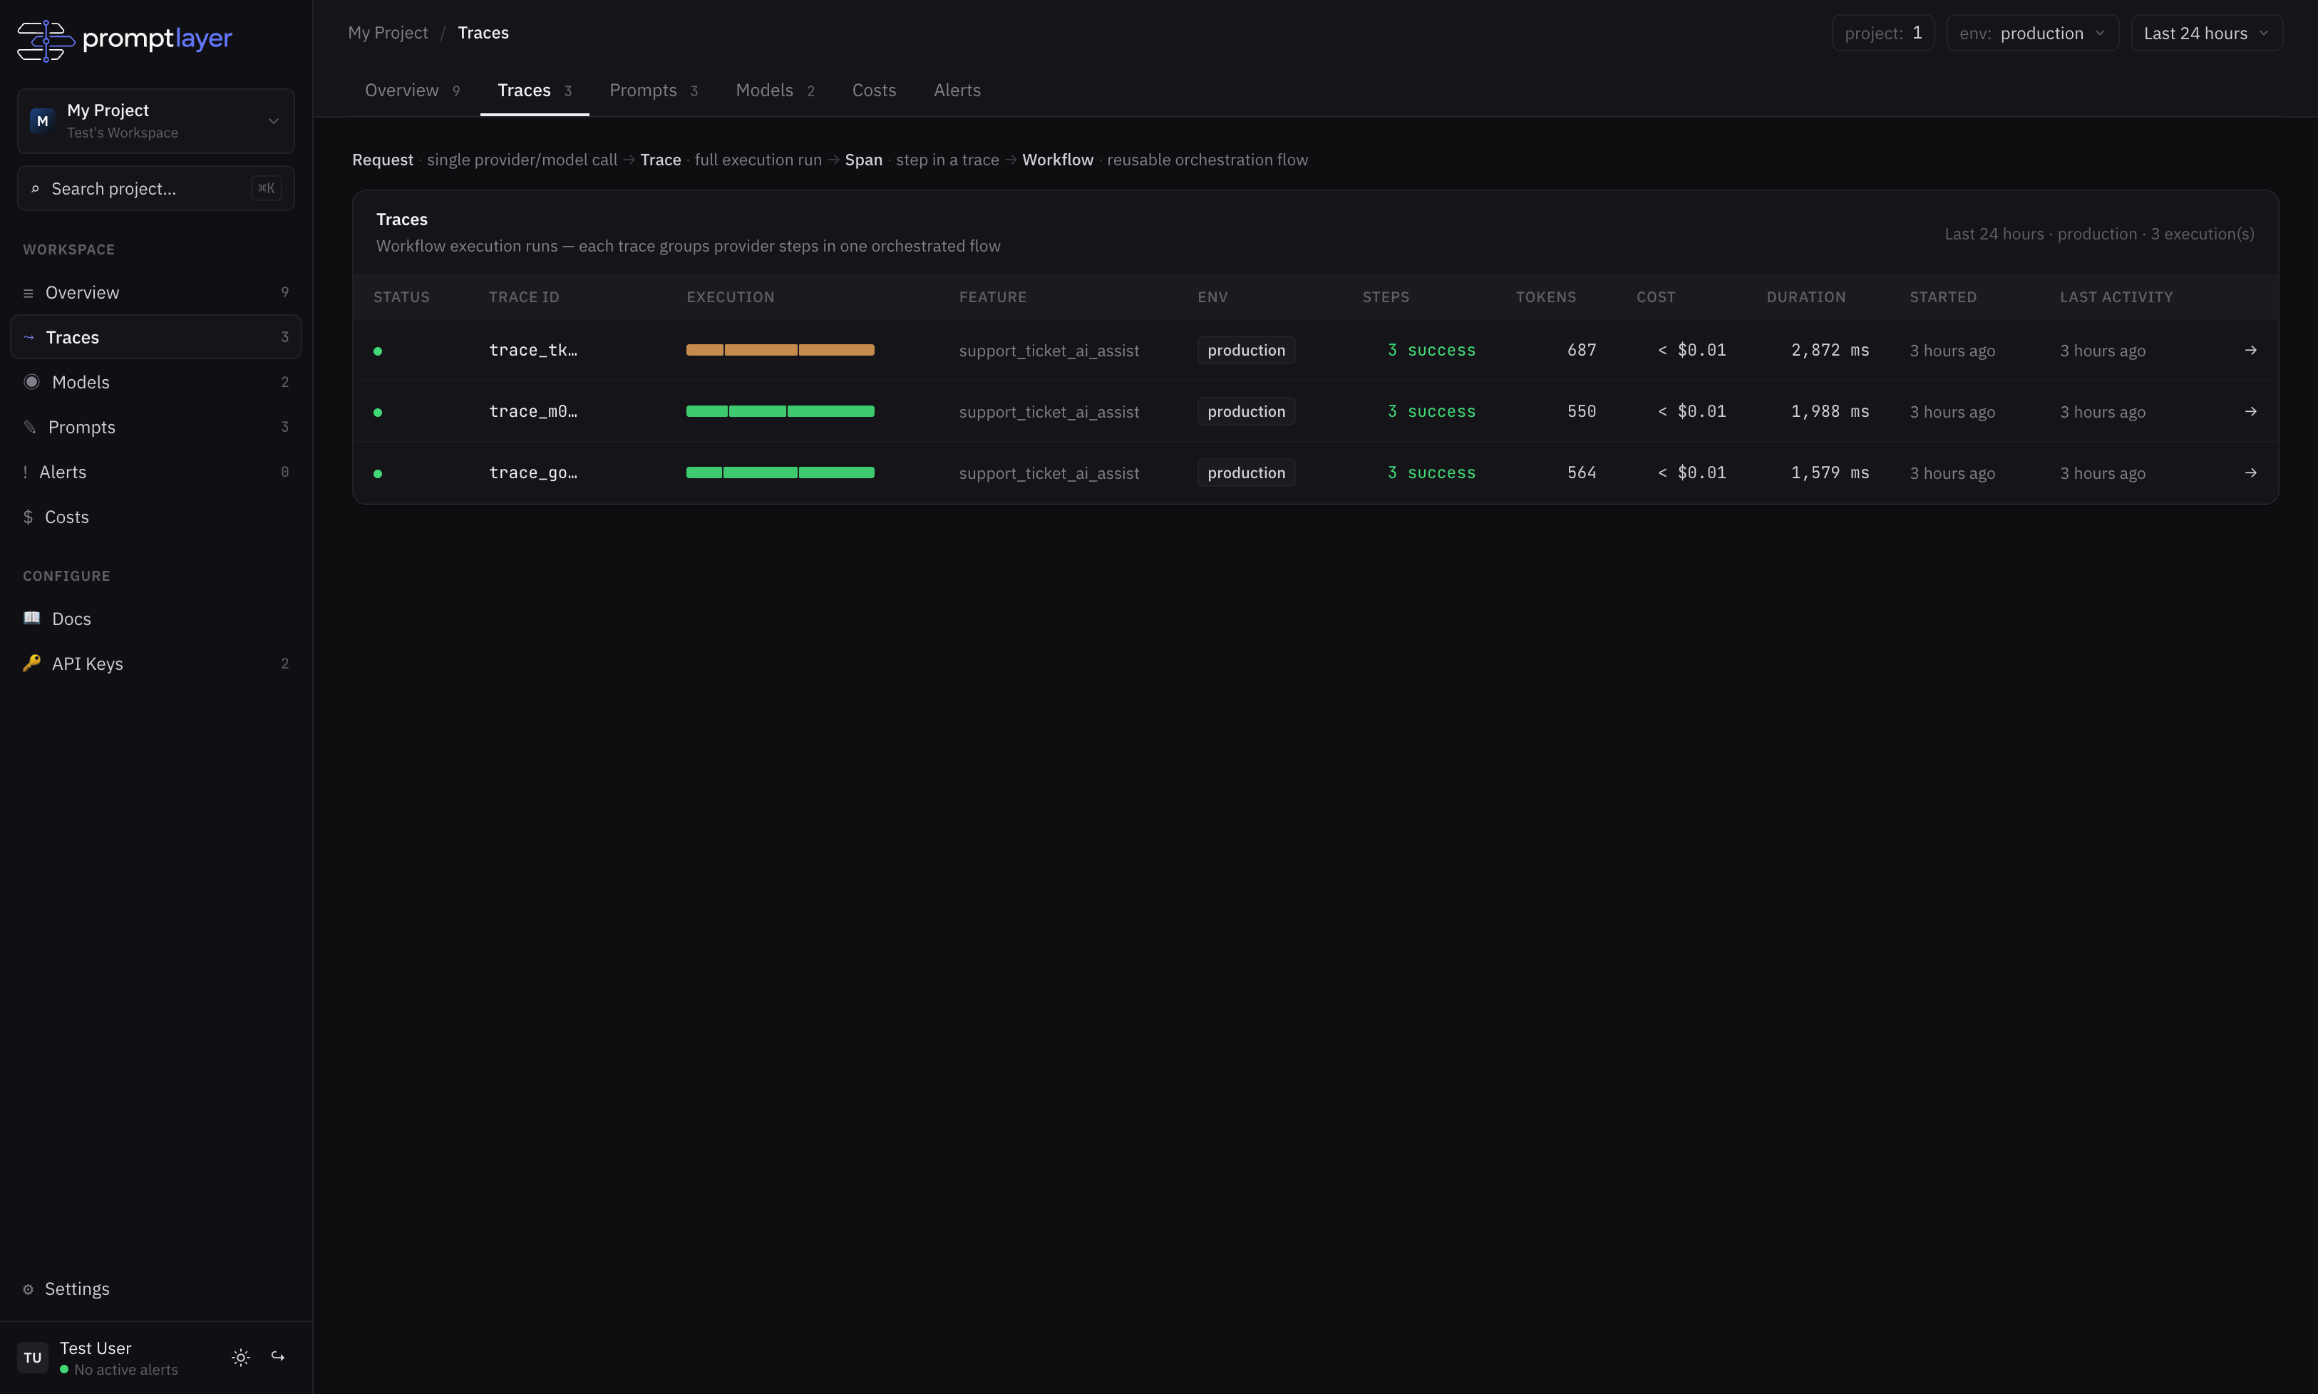
Task: Open trace_go row arrow icon
Action: [2250, 473]
